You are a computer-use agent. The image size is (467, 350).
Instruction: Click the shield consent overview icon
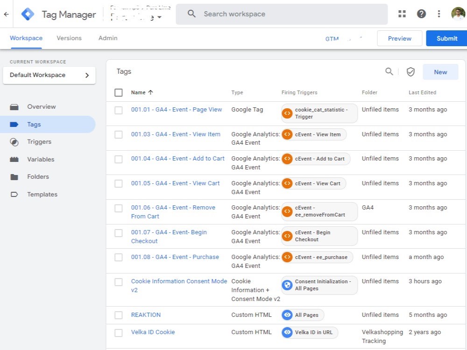click(410, 72)
